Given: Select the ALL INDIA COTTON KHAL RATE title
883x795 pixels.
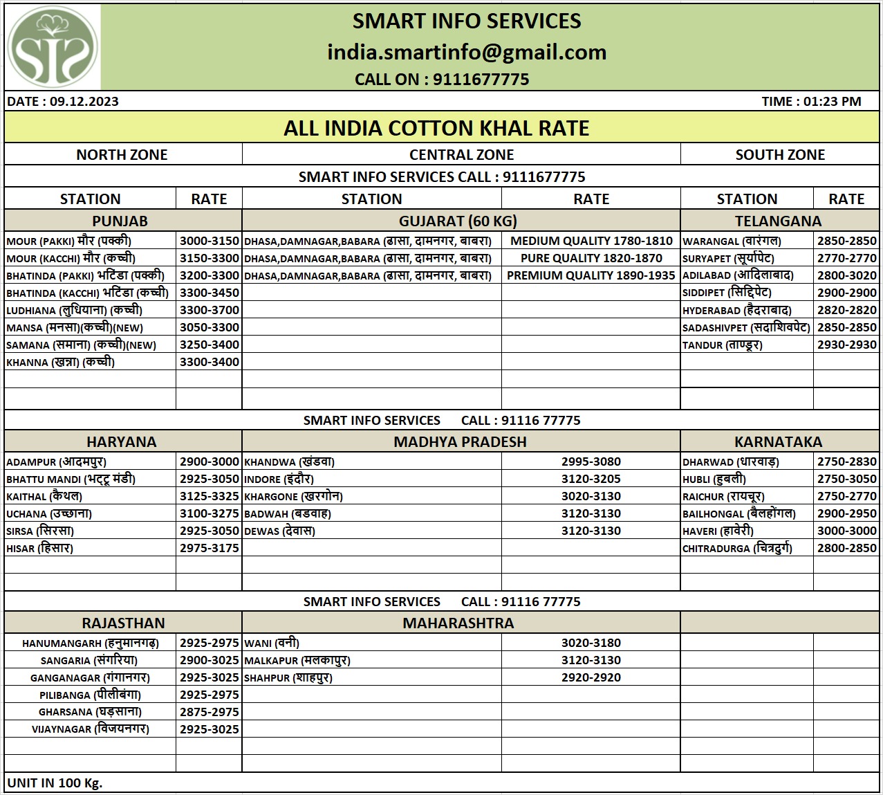Looking at the screenshot, I should pos(436,128).
